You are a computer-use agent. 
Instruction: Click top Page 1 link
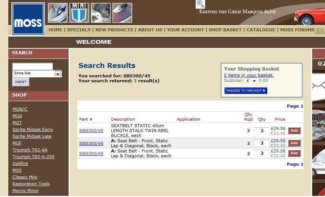click(295, 106)
